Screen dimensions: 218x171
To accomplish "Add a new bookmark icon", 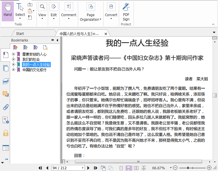I will [x=25, y=48].
